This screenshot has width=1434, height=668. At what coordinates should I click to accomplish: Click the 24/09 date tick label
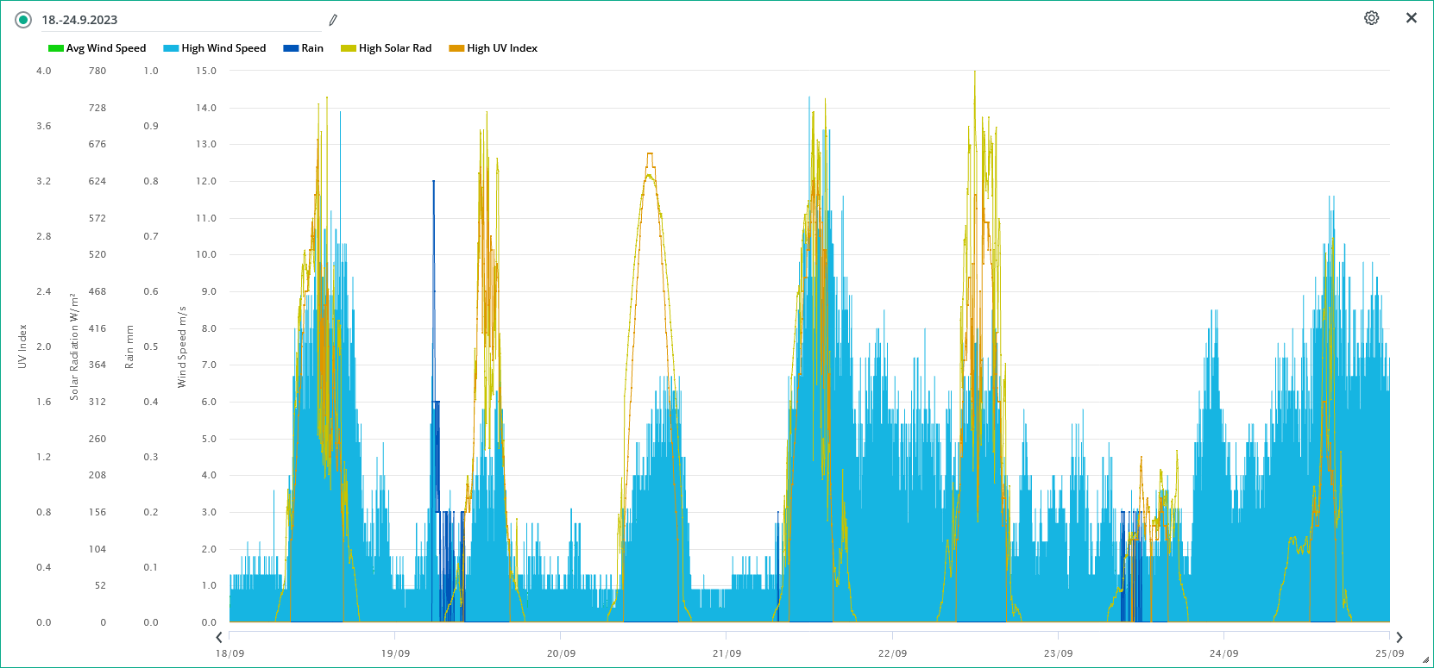point(1223,653)
